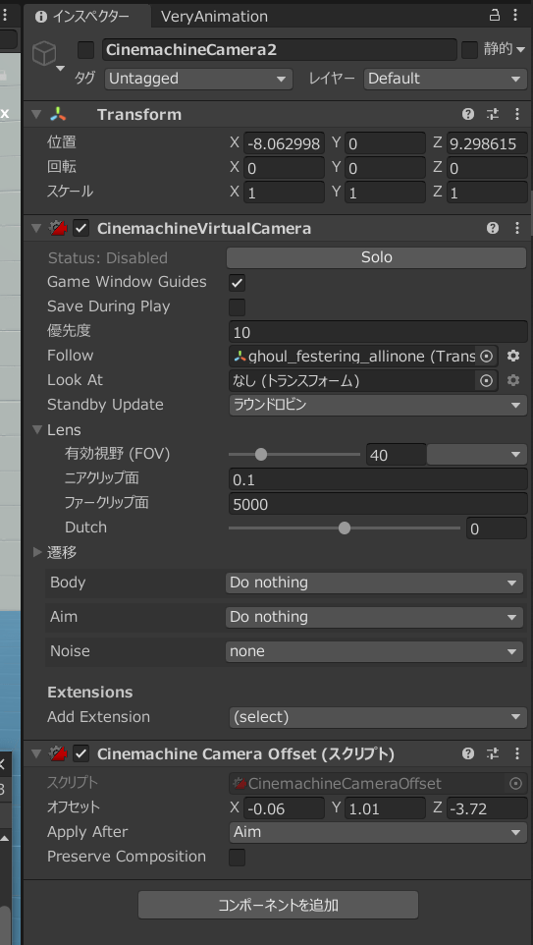Click the Look At object picker circle

[x=486, y=381]
